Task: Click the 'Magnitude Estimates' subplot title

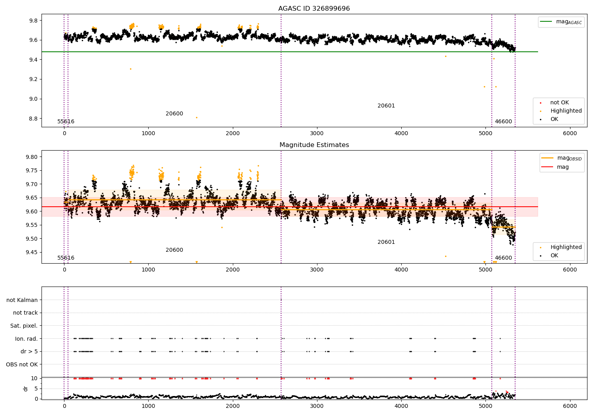Action: (314, 145)
